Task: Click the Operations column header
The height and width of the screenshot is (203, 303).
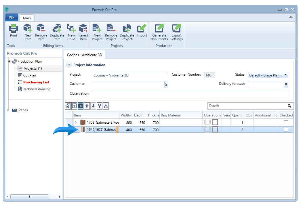Action: click(x=212, y=115)
